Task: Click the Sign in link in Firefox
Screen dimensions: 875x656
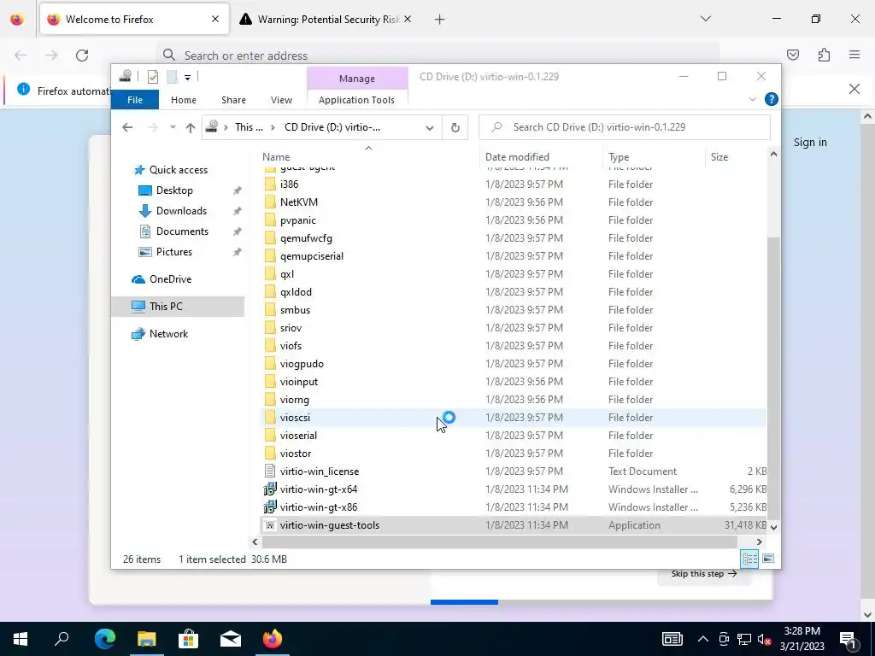Action: point(810,143)
